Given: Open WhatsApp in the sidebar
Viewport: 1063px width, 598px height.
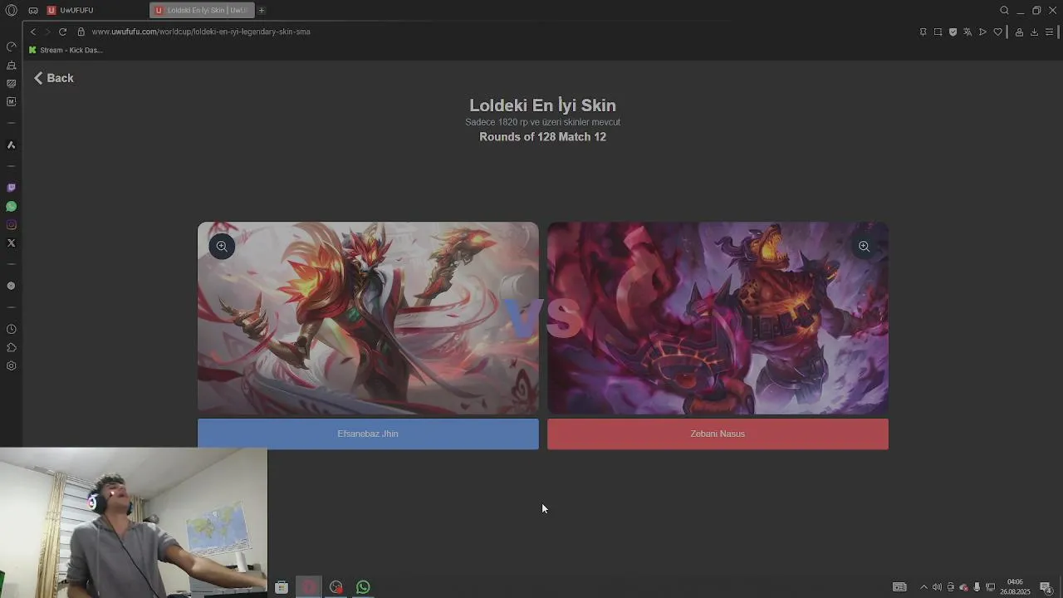Looking at the screenshot, I should point(11,206).
